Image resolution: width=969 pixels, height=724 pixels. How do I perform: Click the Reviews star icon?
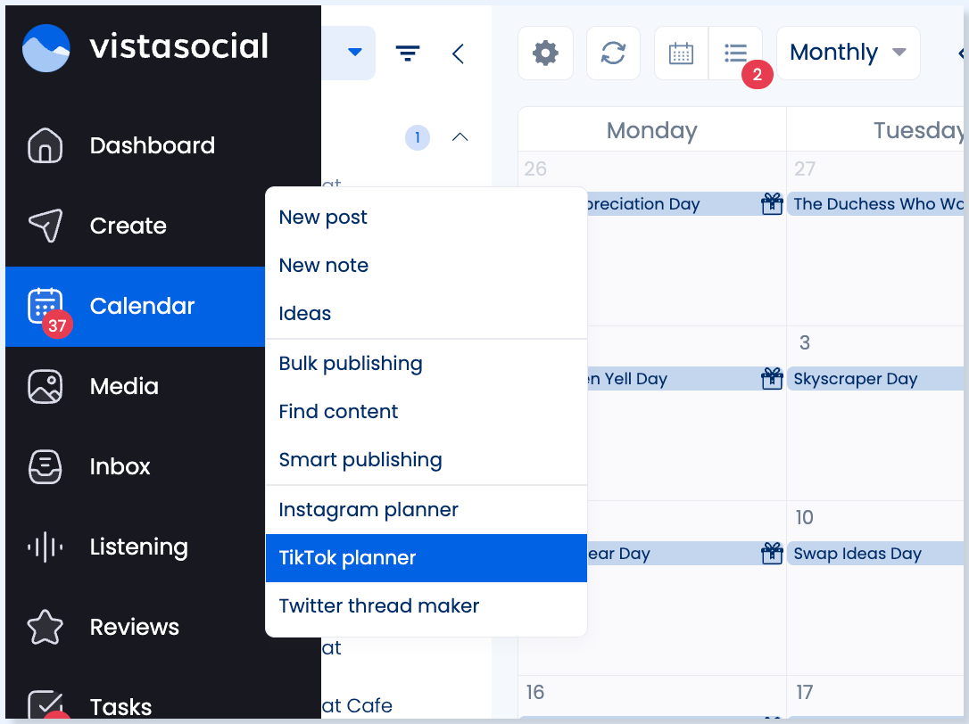click(x=46, y=627)
